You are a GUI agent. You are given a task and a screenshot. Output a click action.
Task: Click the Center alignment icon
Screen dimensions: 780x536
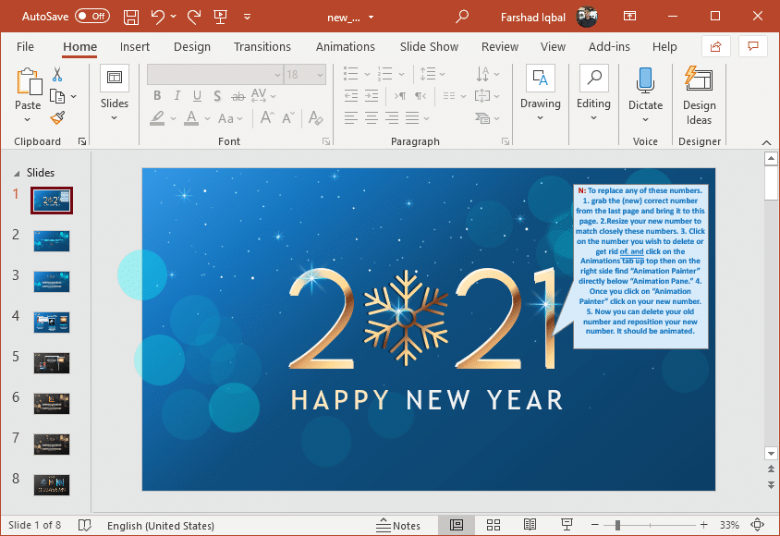point(372,117)
